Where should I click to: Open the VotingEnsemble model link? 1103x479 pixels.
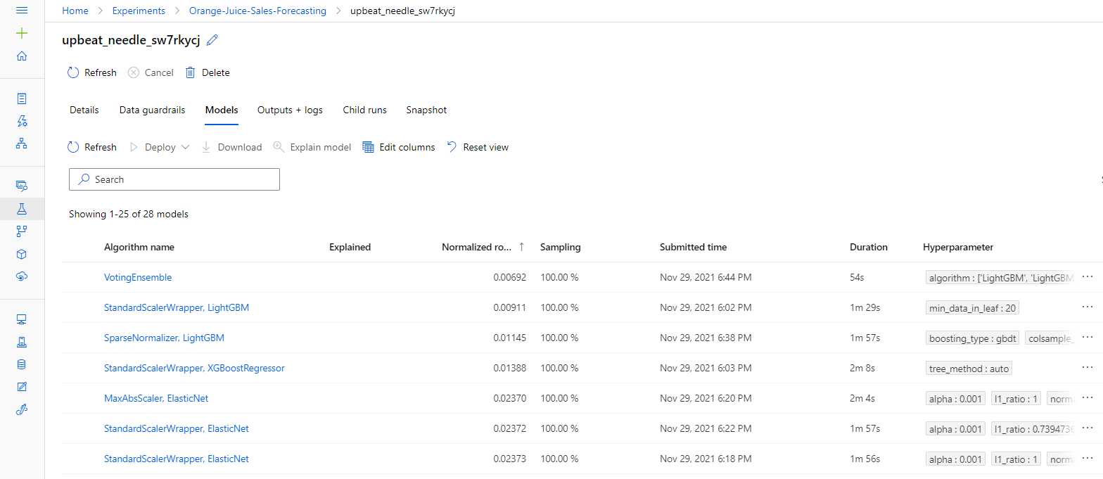138,277
